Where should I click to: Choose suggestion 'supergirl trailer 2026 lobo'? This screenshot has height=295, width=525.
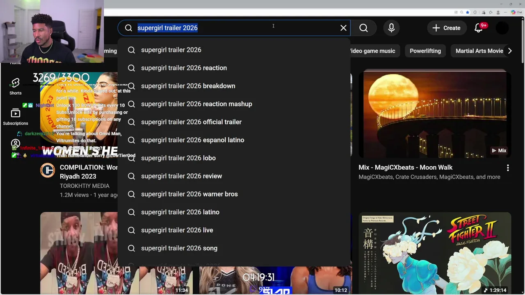tap(234, 158)
